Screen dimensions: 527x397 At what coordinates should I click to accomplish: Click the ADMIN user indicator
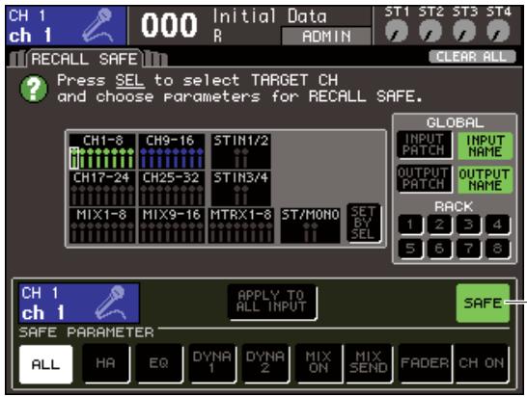[x=326, y=37]
